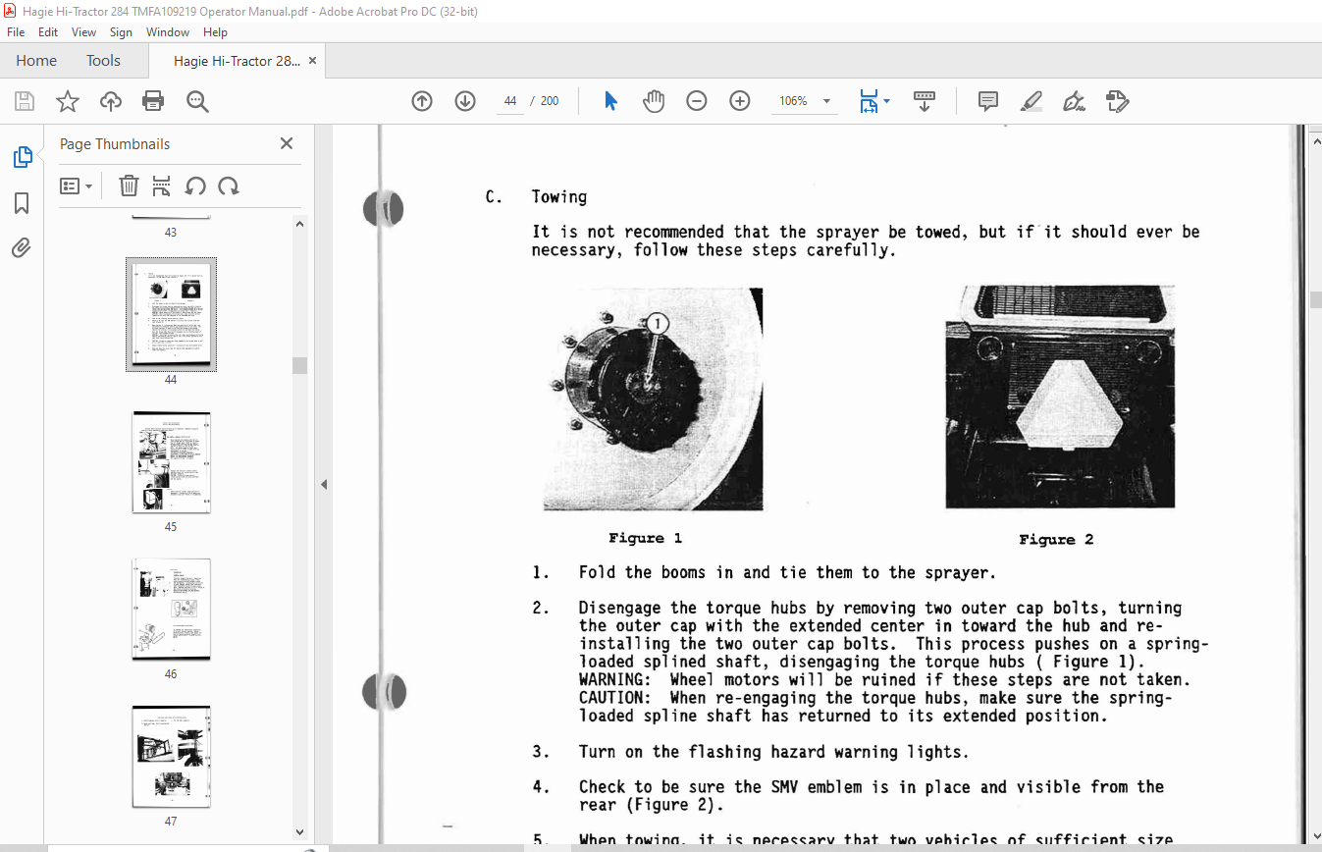This screenshot has width=1322, height=852.
Task: Select the Hagie Hi-Tractor 28... document tab
Action: (237, 61)
